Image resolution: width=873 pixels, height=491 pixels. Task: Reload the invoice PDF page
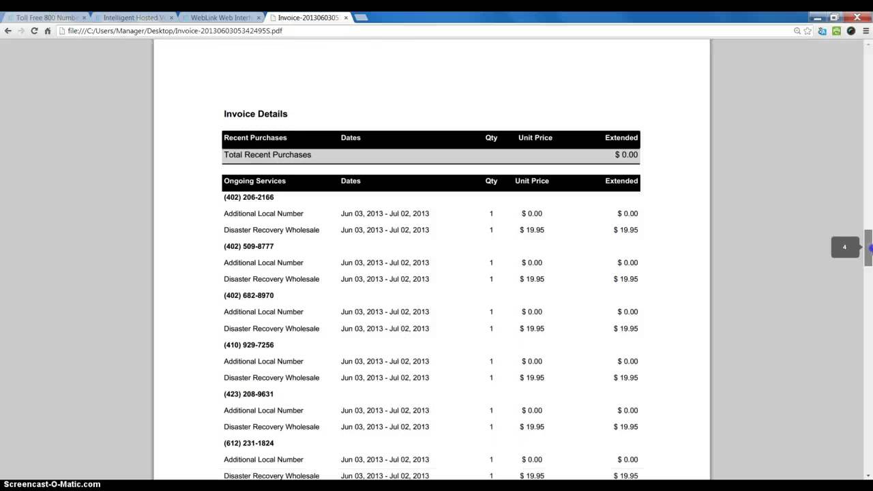pyautogui.click(x=34, y=31)
